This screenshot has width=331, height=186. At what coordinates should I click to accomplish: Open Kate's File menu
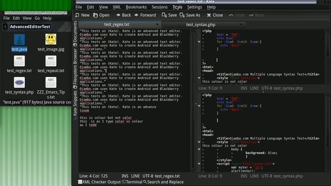[x=79, y=7]
